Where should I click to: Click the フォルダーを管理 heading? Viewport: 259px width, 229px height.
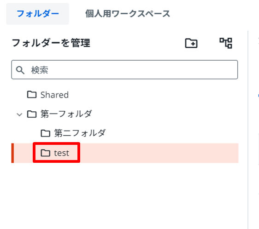click(51, 43)
